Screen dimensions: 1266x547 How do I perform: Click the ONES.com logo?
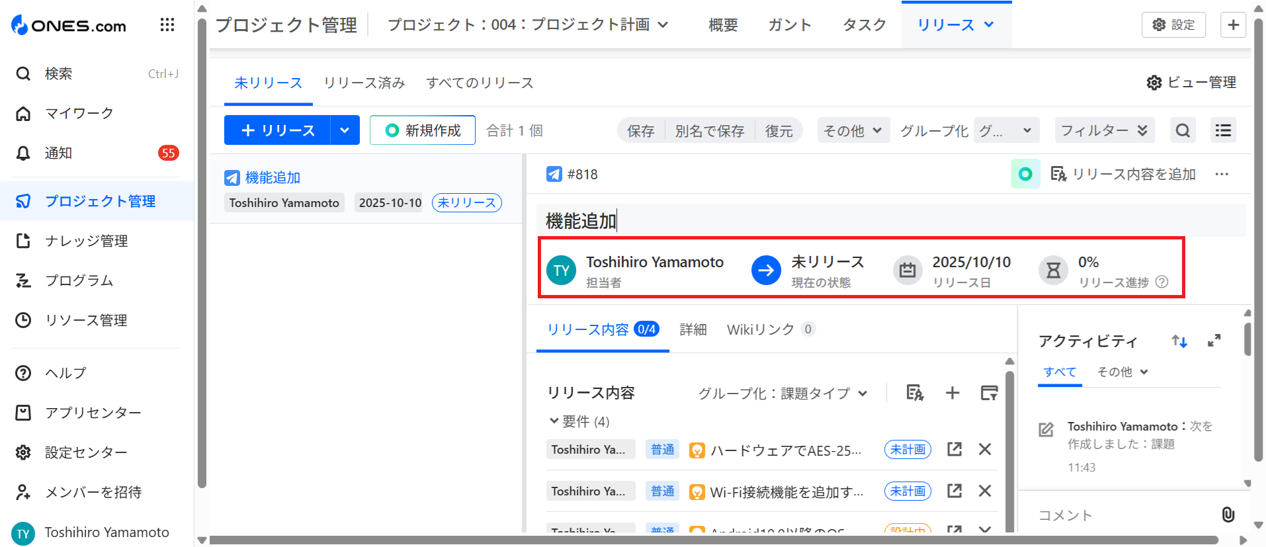pyautogui.click(x=69, y=25)
